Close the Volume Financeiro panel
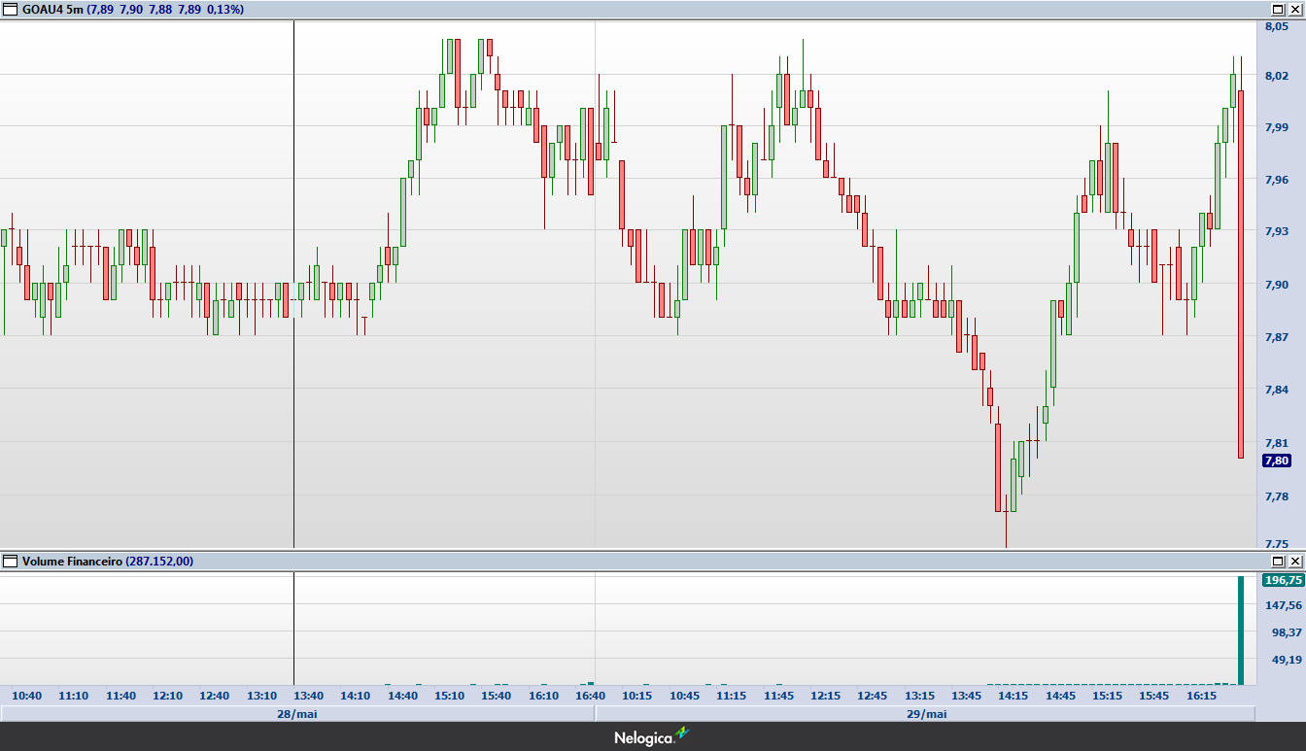The height and width of the screenshot is (751, 1306). tap(1294, 561)
